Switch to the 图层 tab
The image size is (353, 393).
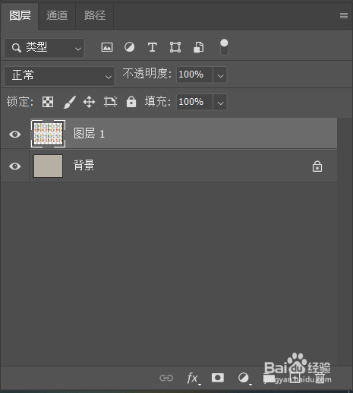pos(20,16)
